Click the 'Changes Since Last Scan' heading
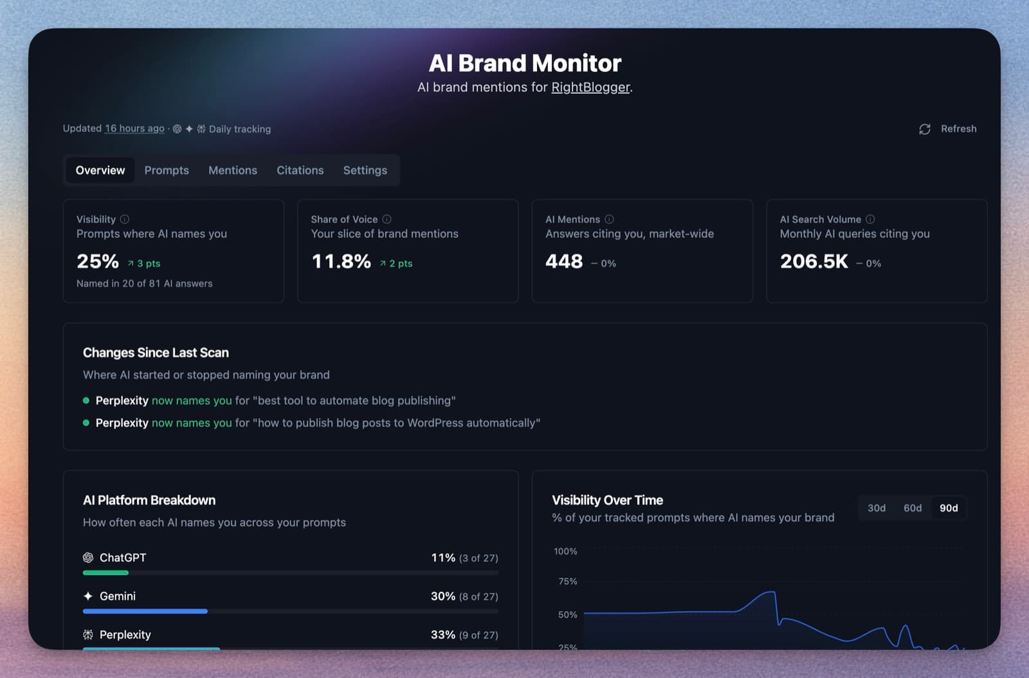Image resolution: width=1029 pixels, height=678 pixels. (x=156, y=353)
